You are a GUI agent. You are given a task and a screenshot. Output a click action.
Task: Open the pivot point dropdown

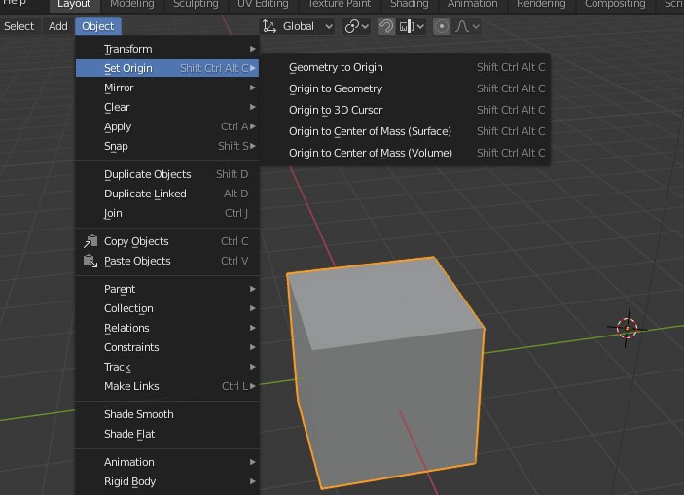point(356,26)
